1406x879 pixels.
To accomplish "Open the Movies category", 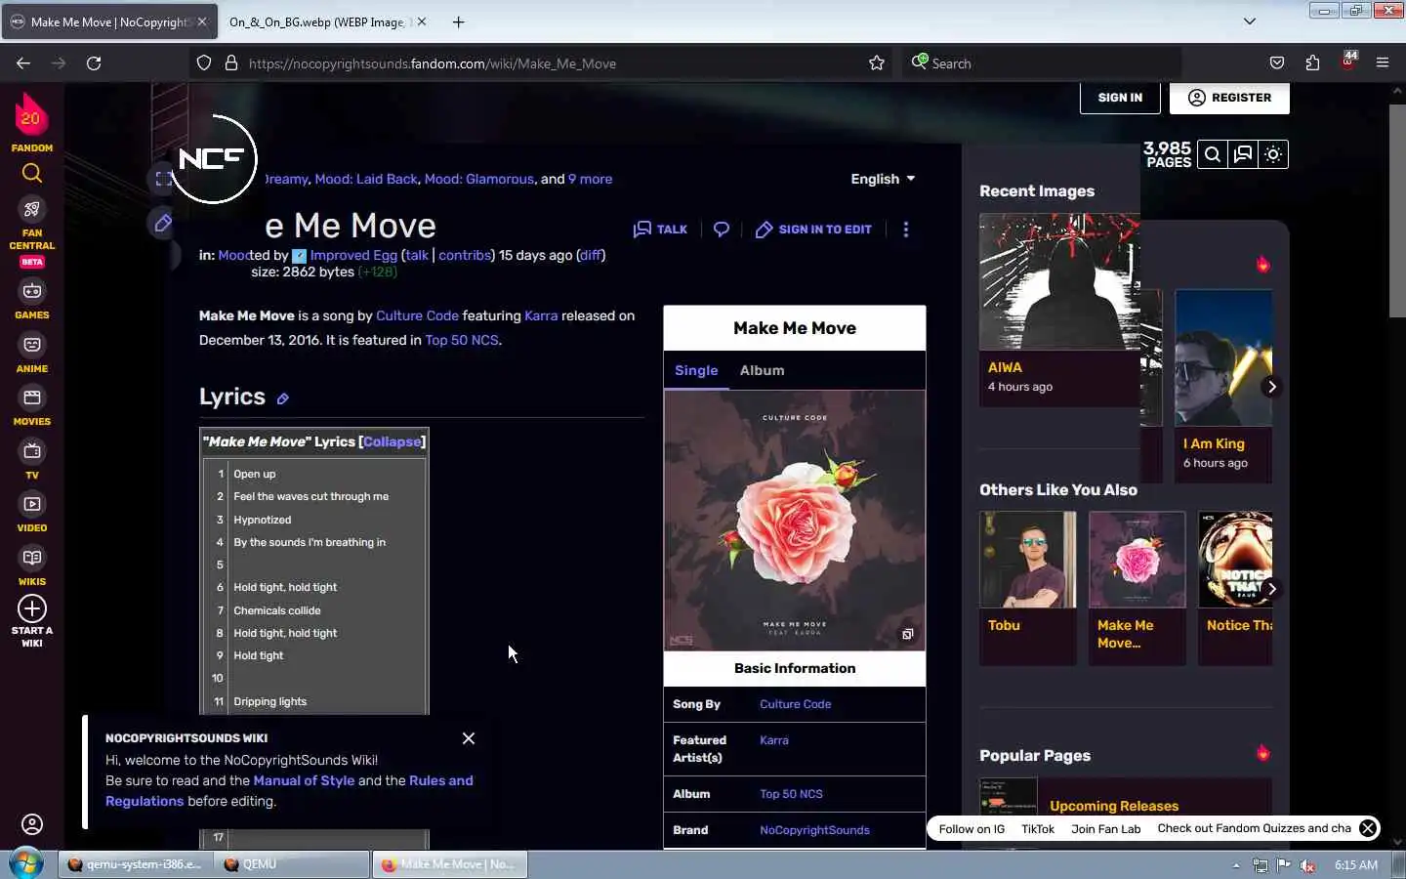I will pos(32,406).
